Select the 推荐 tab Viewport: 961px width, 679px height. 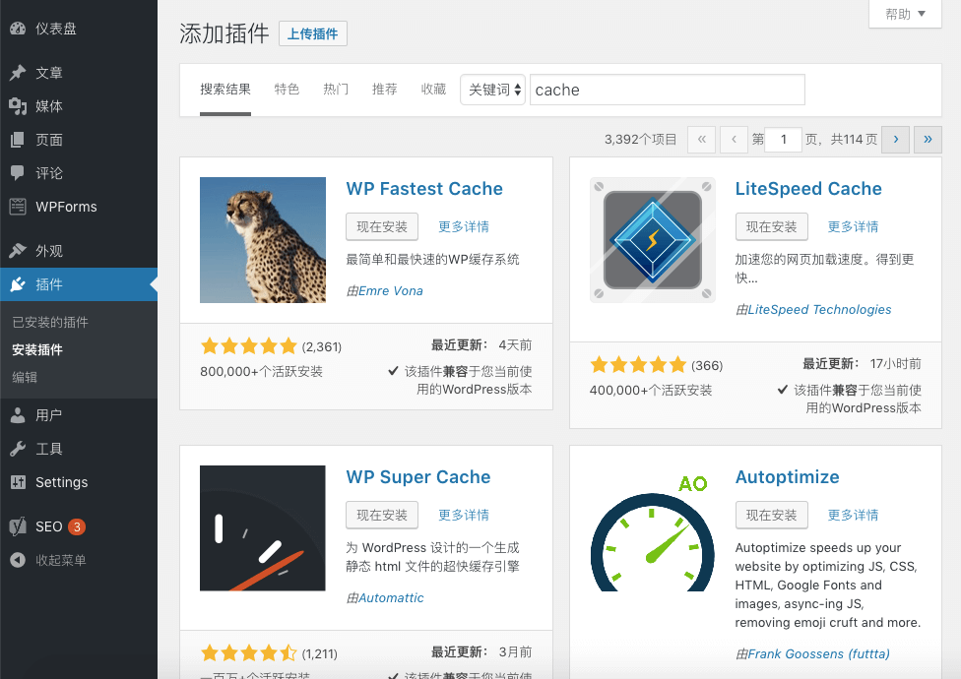click(385, 90)
